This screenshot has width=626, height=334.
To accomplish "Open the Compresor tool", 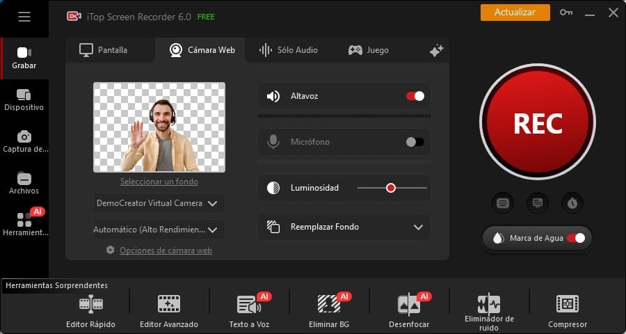I will [567, 305].
